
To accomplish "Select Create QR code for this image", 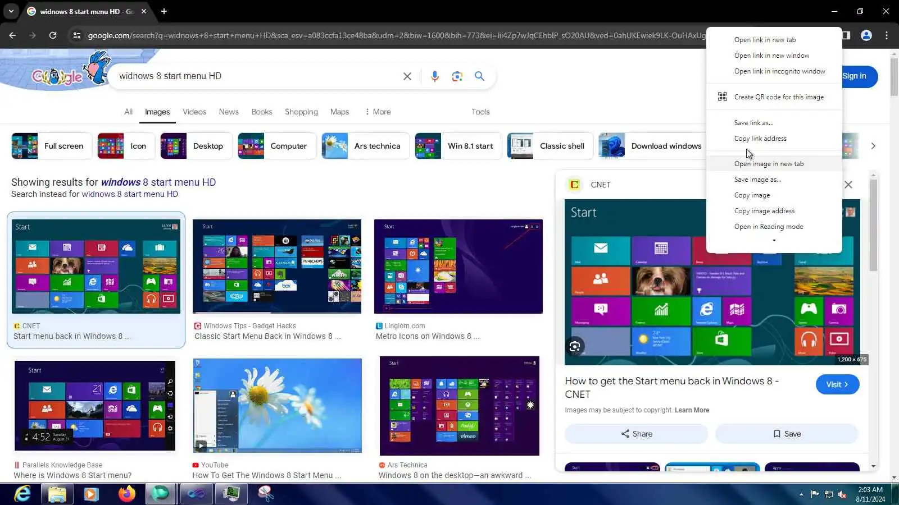I will click(x=774, y=97).
